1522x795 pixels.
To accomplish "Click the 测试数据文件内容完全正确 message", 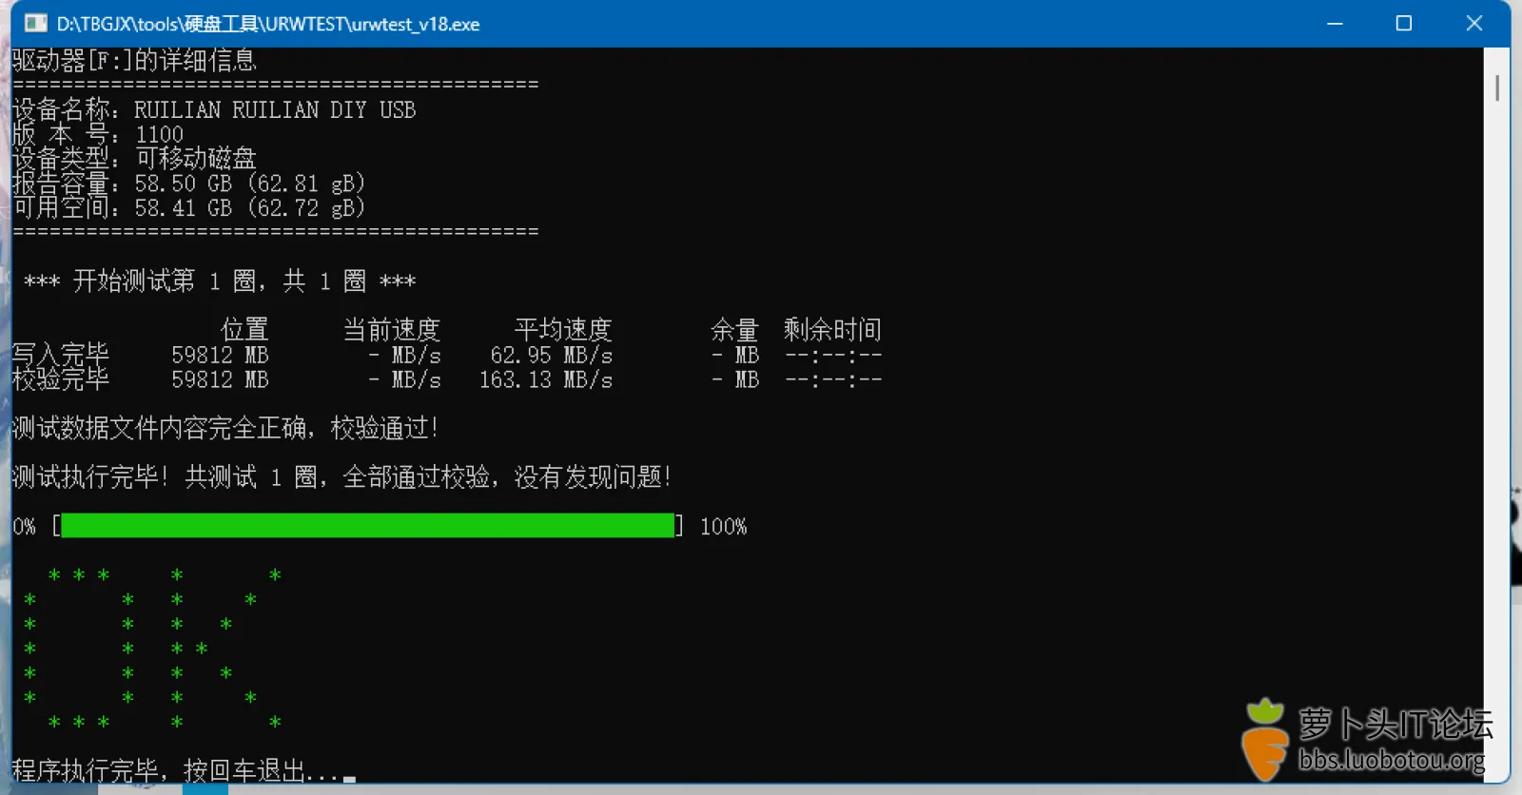I will click(225, 428).
